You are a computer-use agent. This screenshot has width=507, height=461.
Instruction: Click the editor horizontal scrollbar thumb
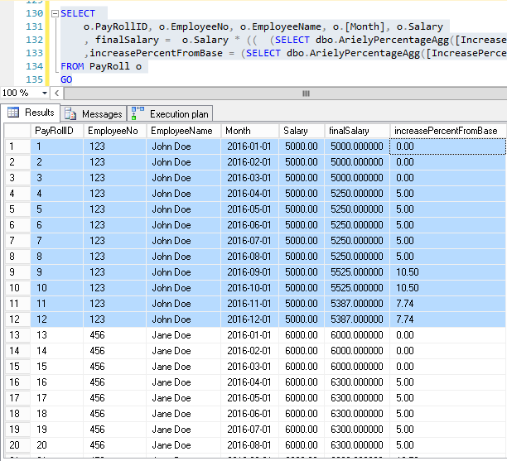click(305, 94)
